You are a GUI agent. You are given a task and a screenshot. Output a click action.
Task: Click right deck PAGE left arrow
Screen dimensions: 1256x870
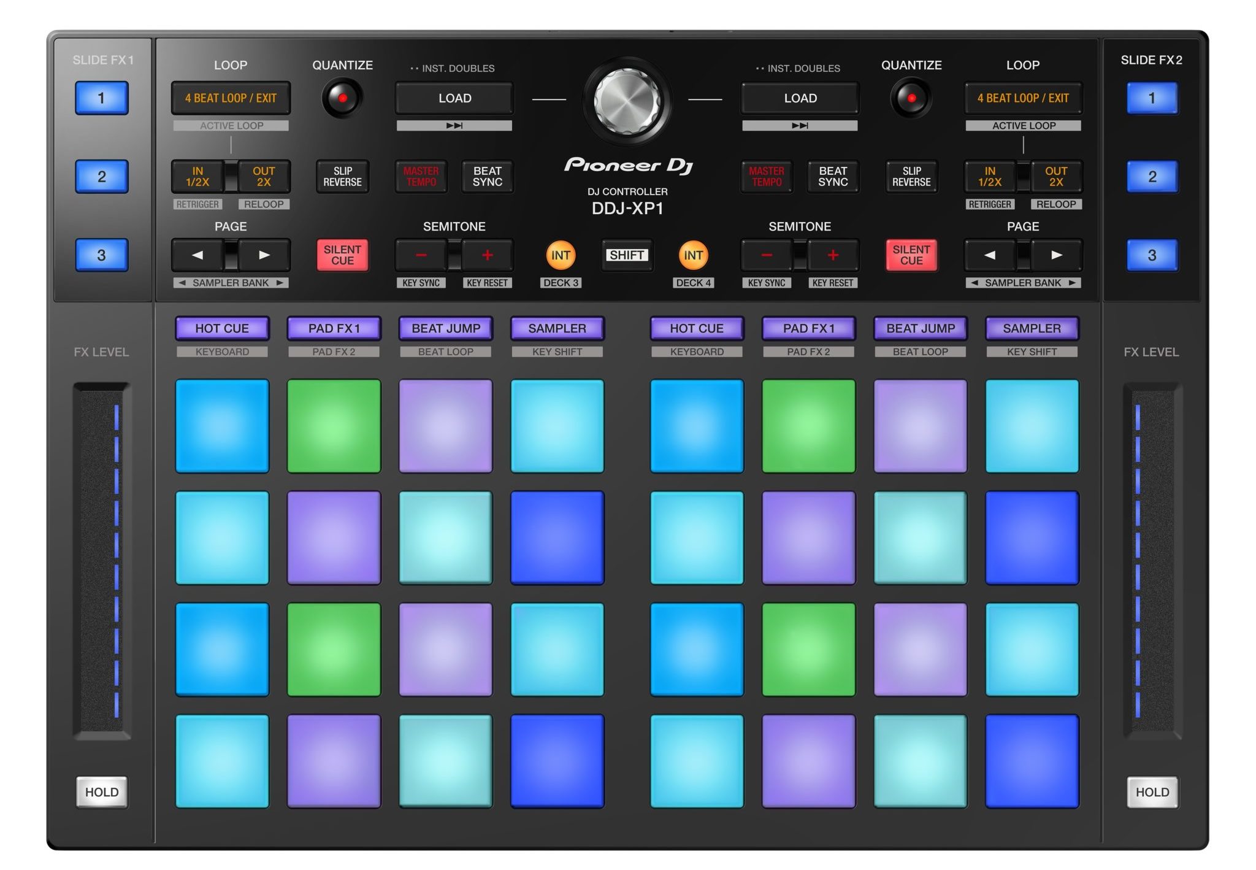[990, 255]
